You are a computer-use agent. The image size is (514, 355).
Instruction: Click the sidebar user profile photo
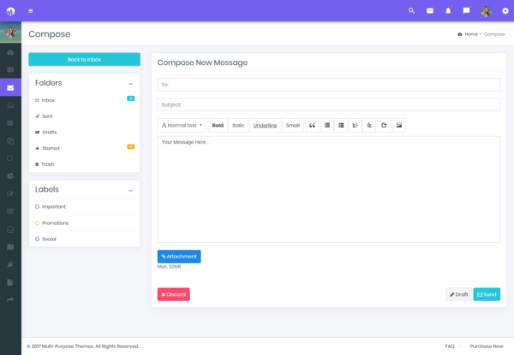pyautogui.click(x=10, y=32)
